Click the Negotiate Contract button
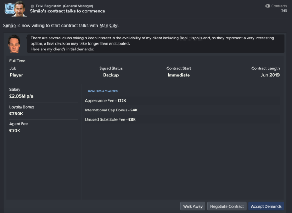The width and height of the screenshot is (292, 213). click(227, 206)
